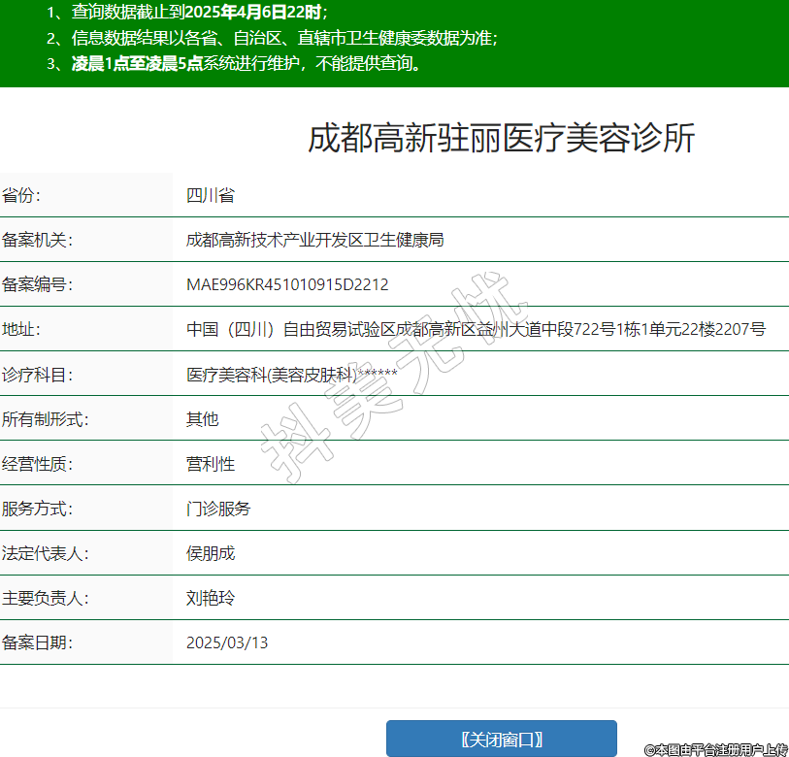This screenshot has height=757, width=789.
Task: Click the maintenance notice 凌晨1点至凌晨5点
Action: 136,64
